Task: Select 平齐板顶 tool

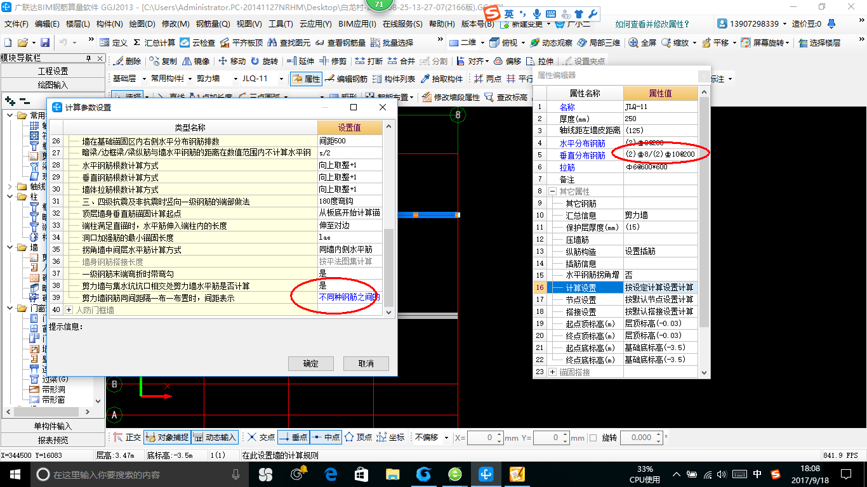Action: [241, 42]
